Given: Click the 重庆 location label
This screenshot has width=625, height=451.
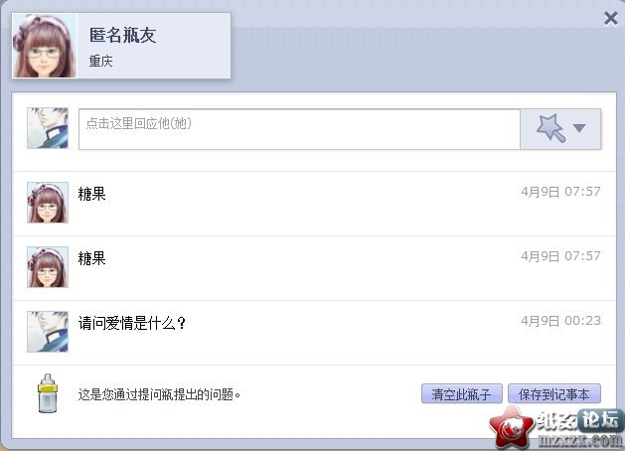Looking at the screenshot, I should (100, 61).
